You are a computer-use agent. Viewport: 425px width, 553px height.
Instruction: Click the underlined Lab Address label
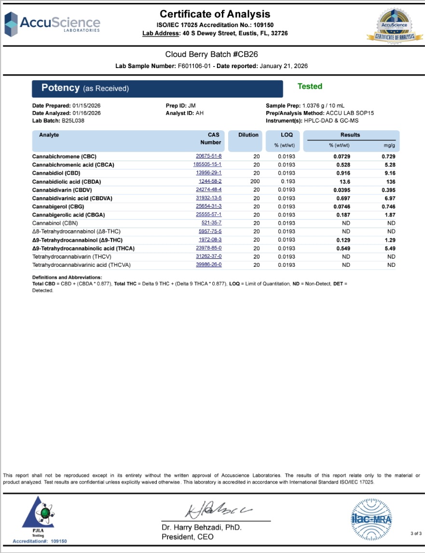click(x=162, y=33)
